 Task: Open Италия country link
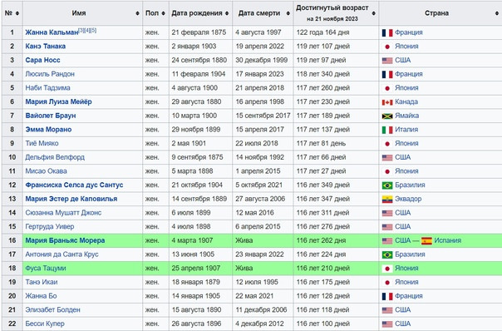[x=406, y=130]
